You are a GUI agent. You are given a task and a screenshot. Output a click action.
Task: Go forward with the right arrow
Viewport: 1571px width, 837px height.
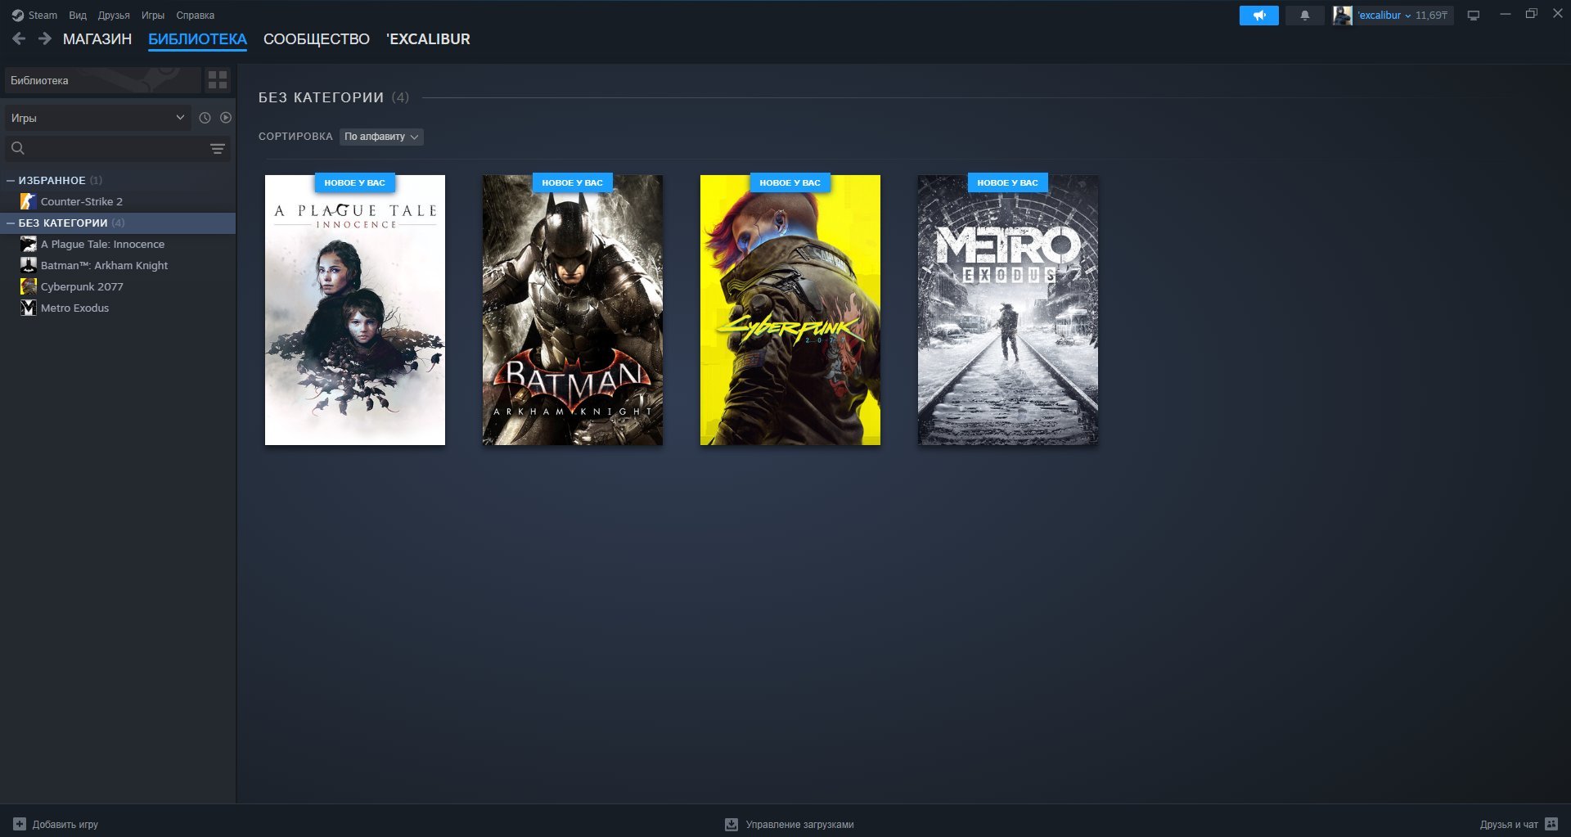tap(45, 38)
